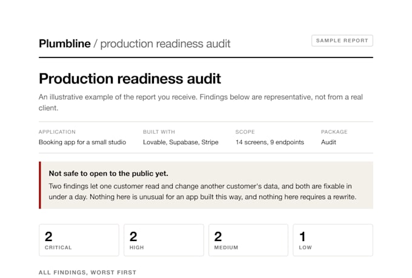
Task: Click the Package label
Action: [334, 132]
